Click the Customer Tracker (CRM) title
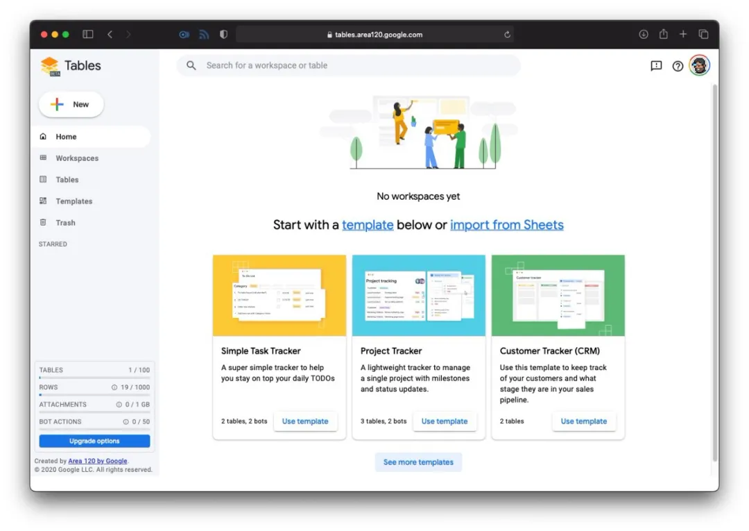Viewport: 749px width, 531px height. [550, 351]
